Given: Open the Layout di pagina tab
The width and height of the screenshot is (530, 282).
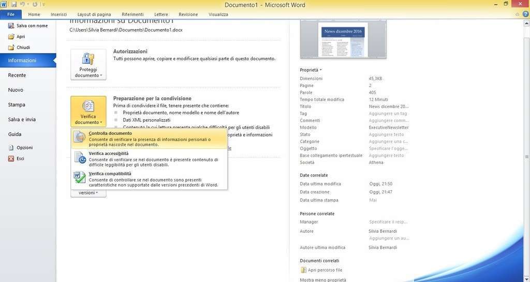Looking at the screenshot, I should (x=94, y=14).
